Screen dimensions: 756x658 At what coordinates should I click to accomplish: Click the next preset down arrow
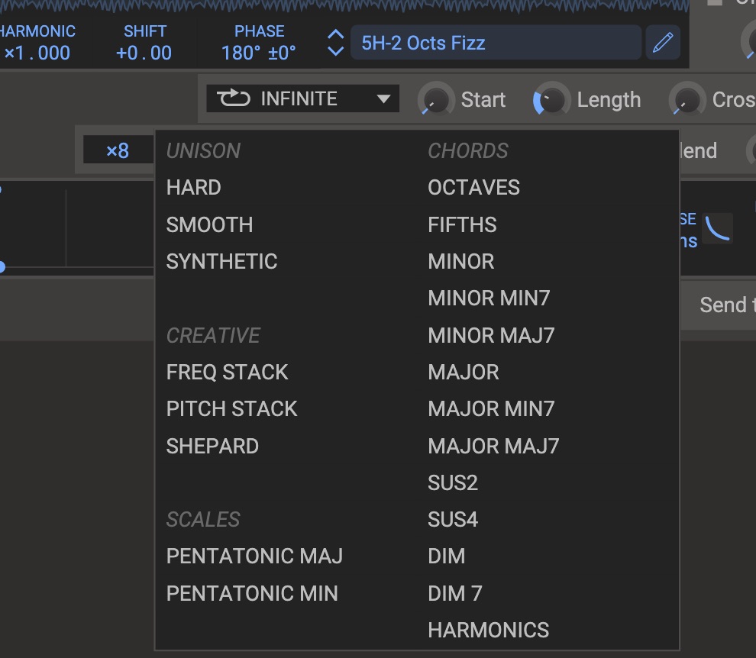[335, 51]
